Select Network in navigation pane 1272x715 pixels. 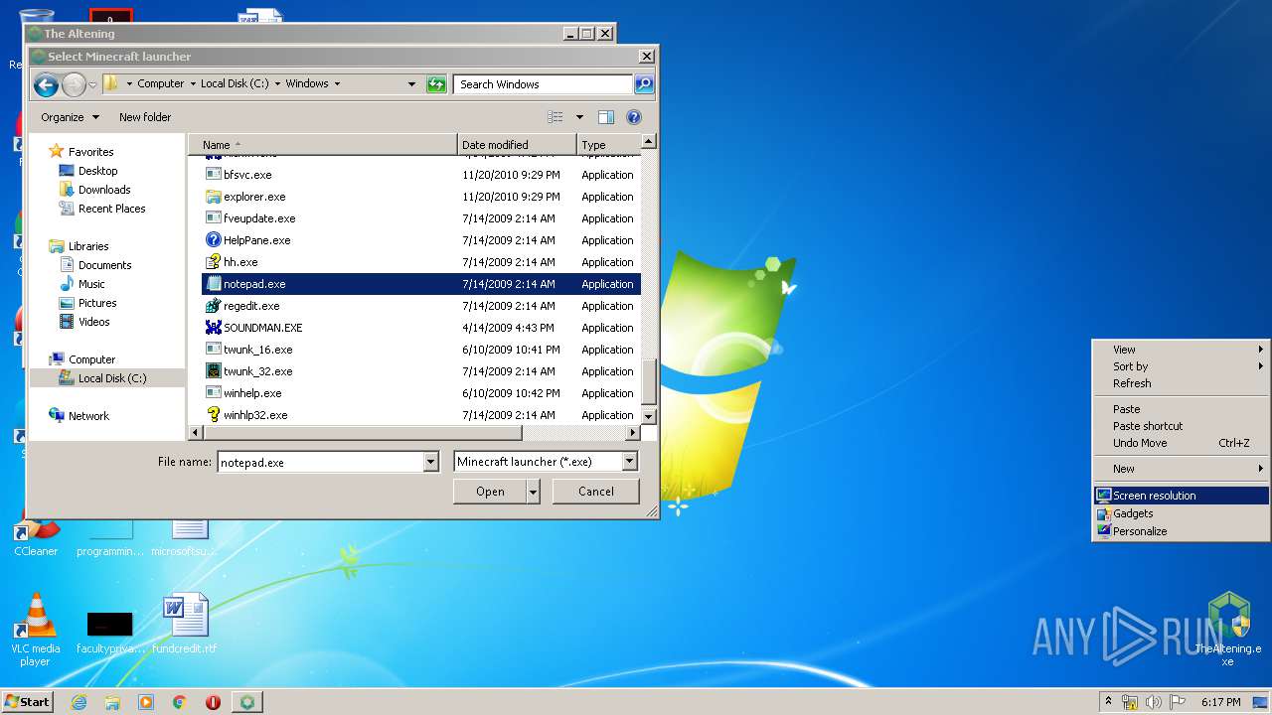(x=88, y=416)
